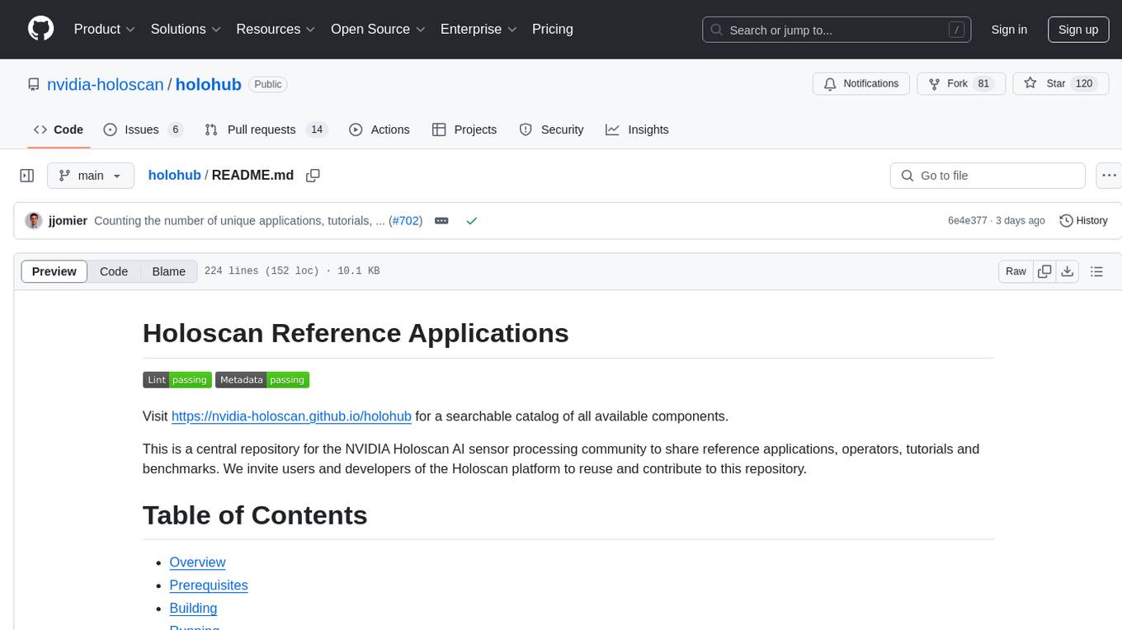Open the holohub repository link

(x=208, y=84)
